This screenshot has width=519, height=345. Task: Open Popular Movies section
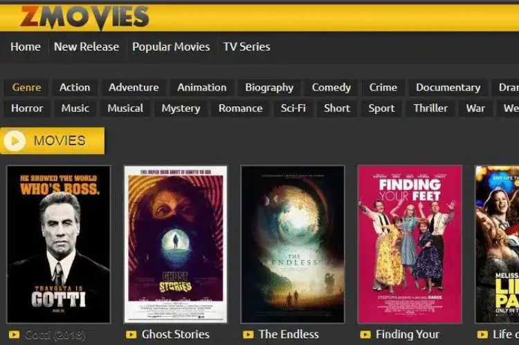coord(171,46)
